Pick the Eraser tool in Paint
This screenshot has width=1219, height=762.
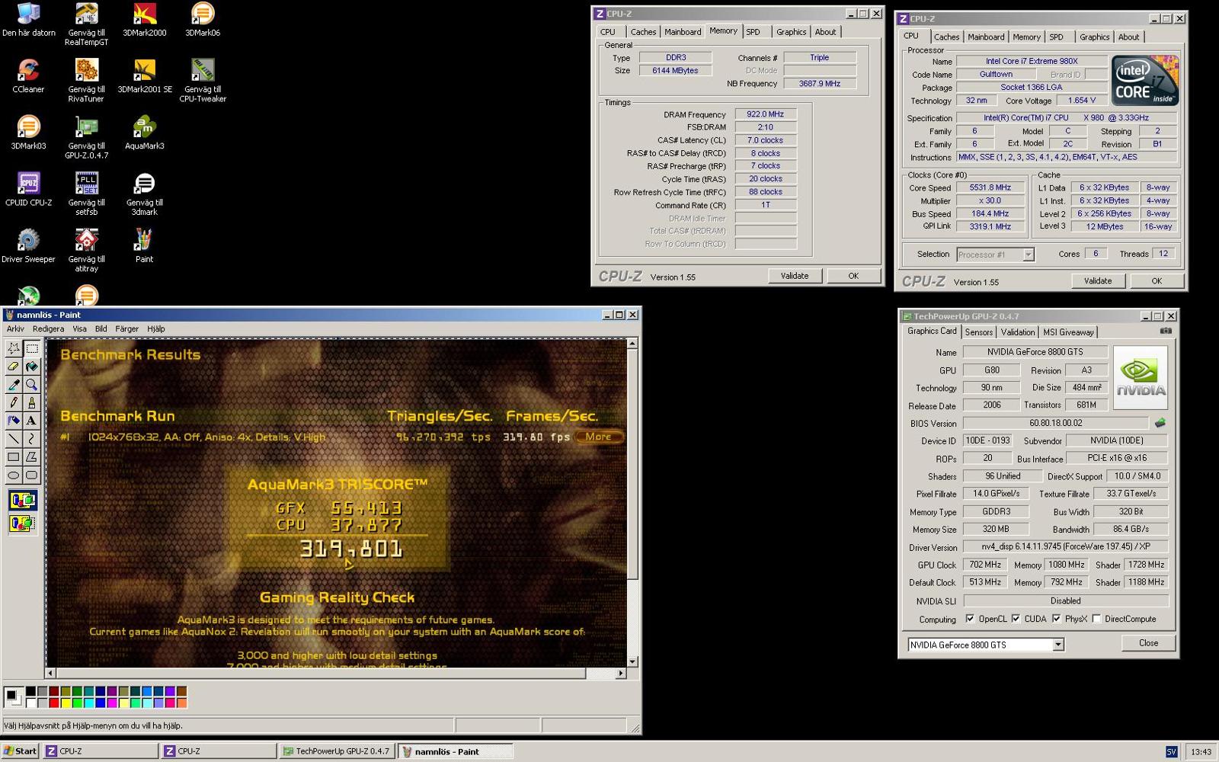click(x=14, y=367)
